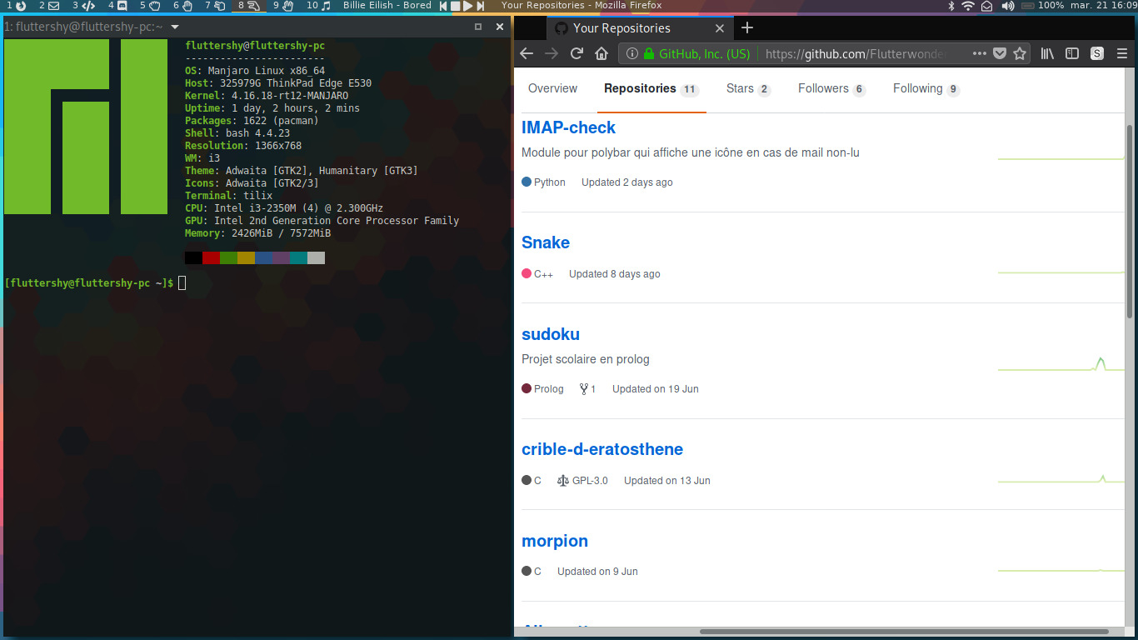The height and width of the screenshot is (640, 1138).
Task: Open the Stars tab
Action: tap(748, 88)
